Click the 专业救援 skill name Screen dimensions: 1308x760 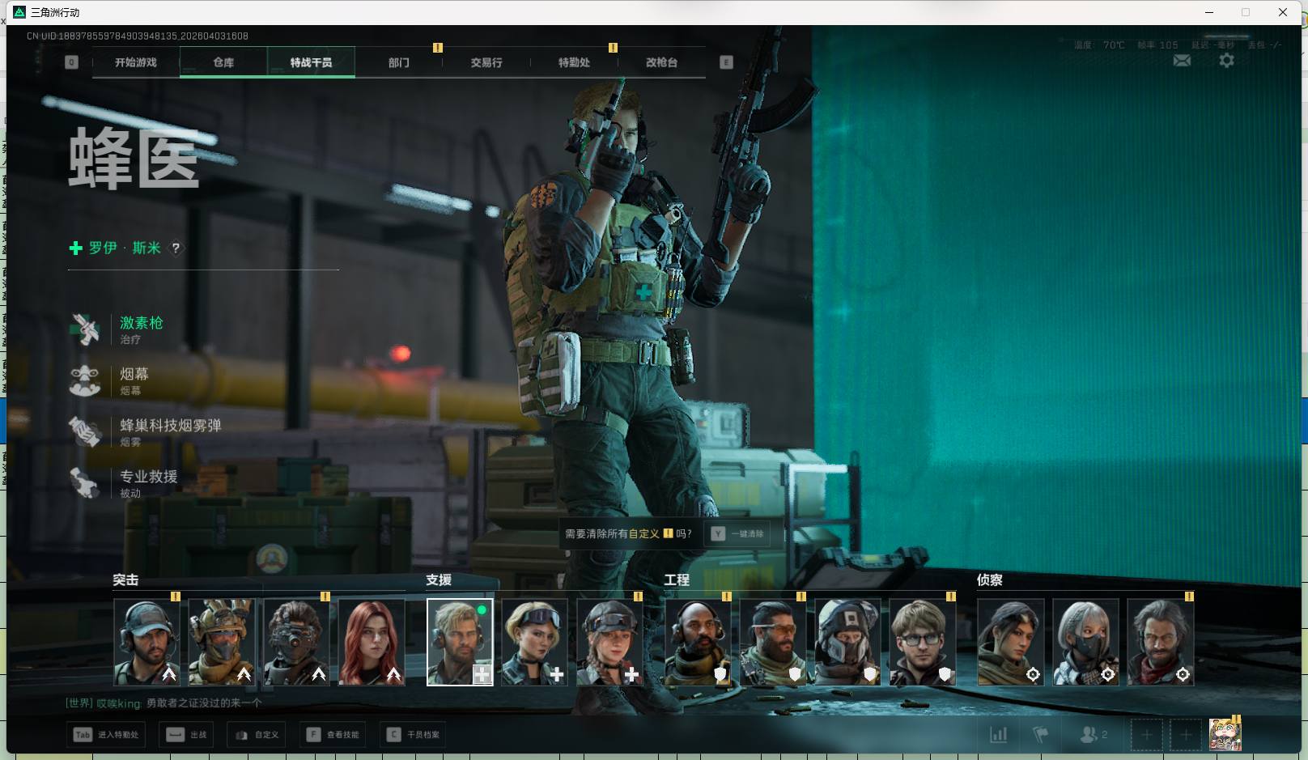[x=149, y=476]
